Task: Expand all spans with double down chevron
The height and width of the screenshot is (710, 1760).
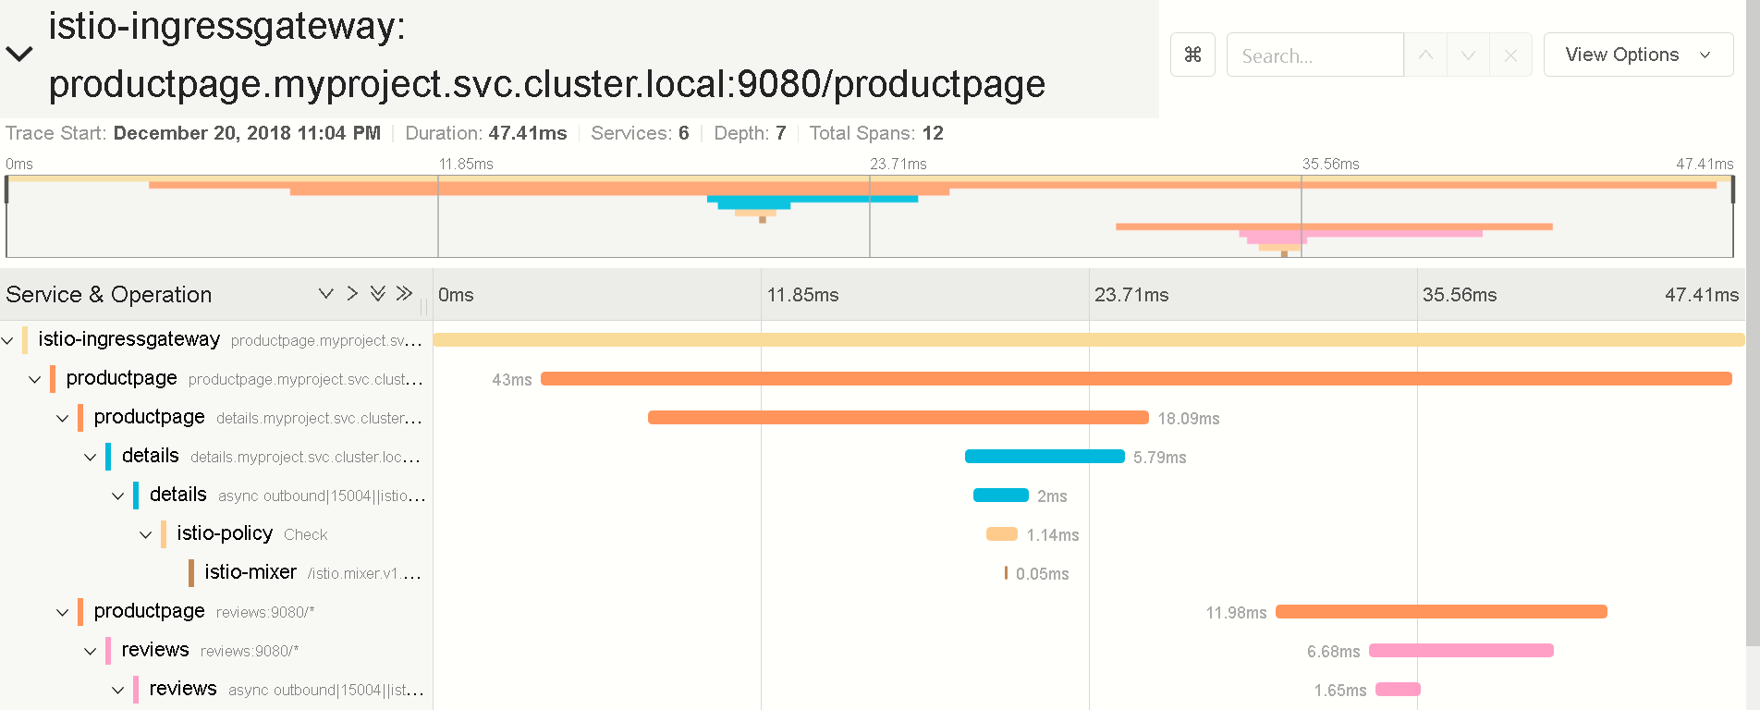Action: 377,293
